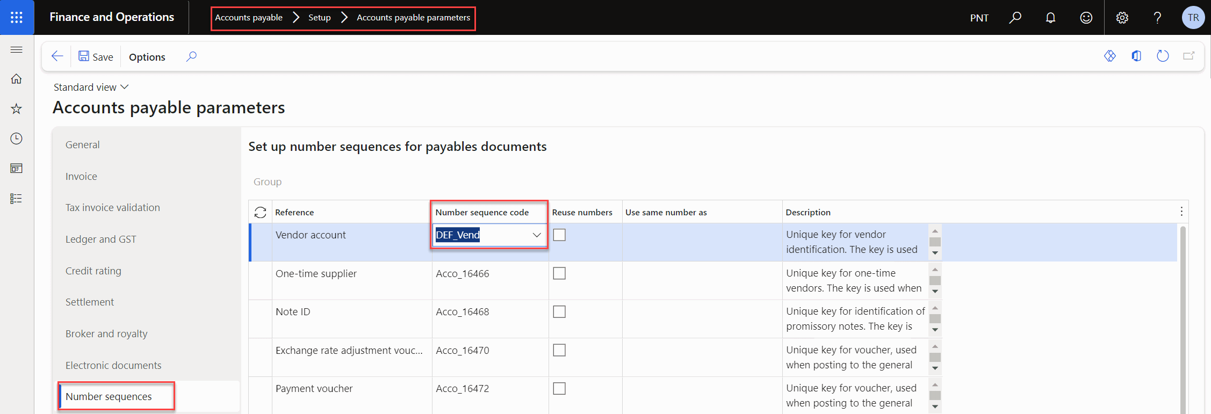Open the Broker and royalty tab
This screenshot has height=414, width=1211.
point(106,333)
